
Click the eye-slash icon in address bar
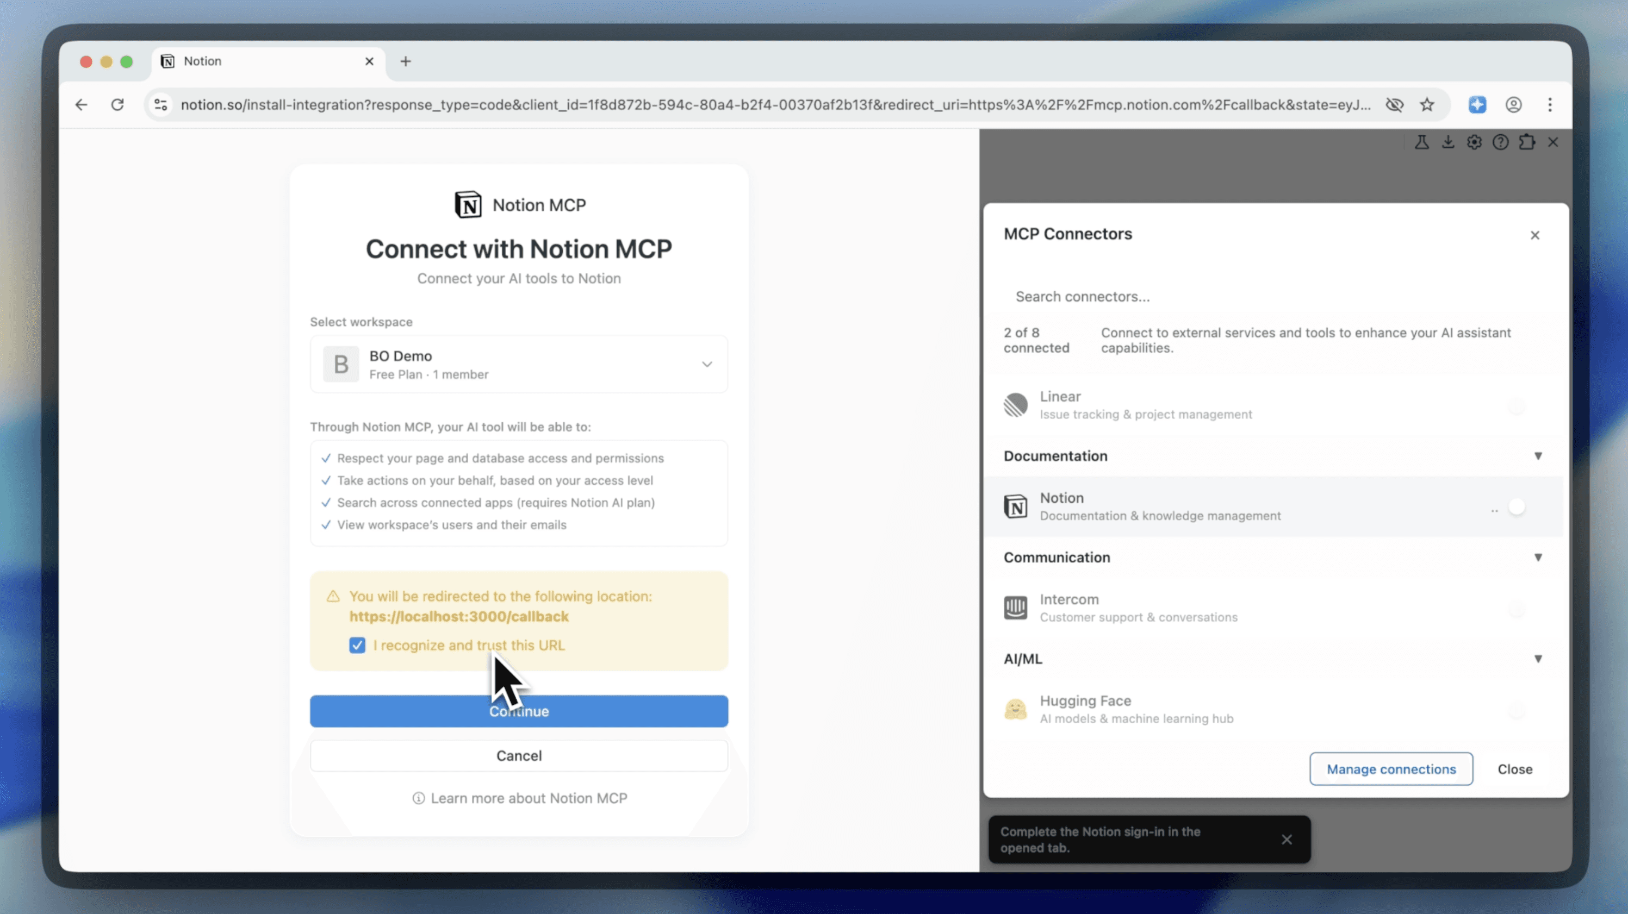[1394, 105]
